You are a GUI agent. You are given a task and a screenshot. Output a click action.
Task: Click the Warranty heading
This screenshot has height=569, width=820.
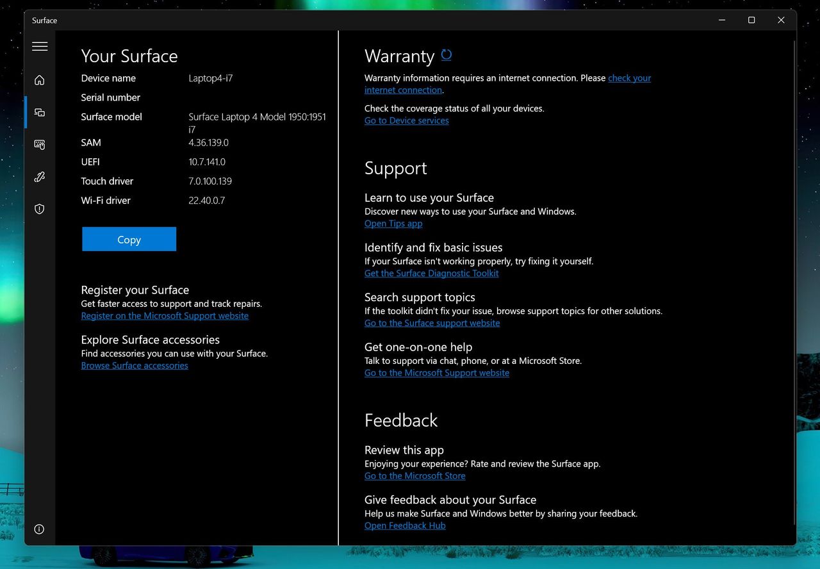400,56
